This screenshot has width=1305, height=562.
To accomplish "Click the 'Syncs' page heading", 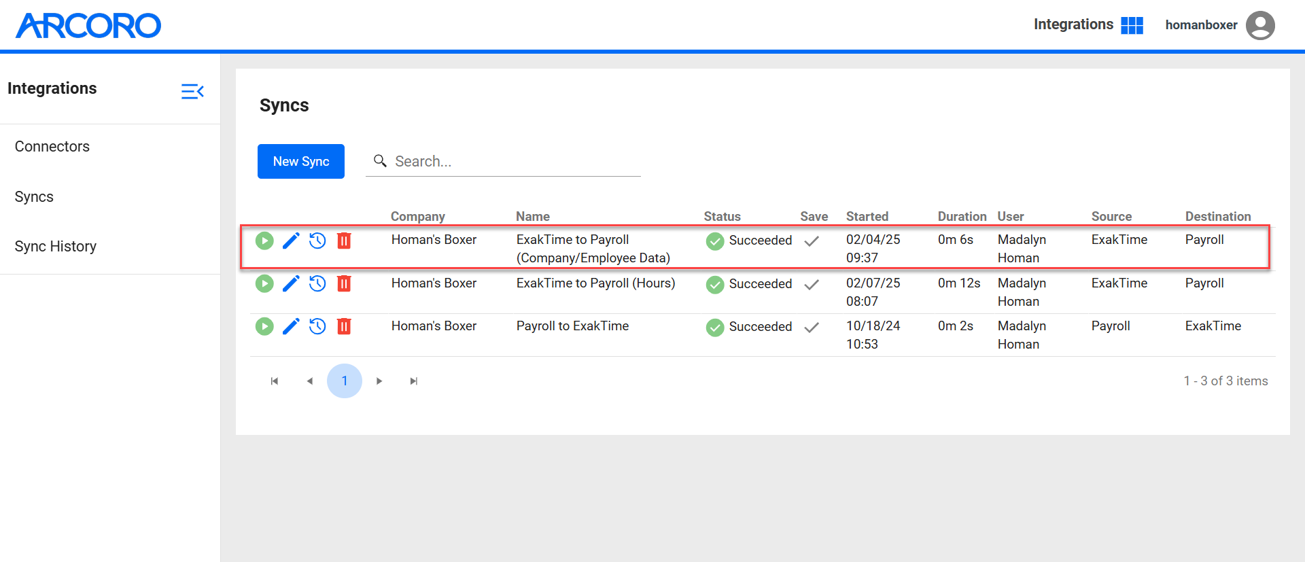I will click(x=284, y=105).
